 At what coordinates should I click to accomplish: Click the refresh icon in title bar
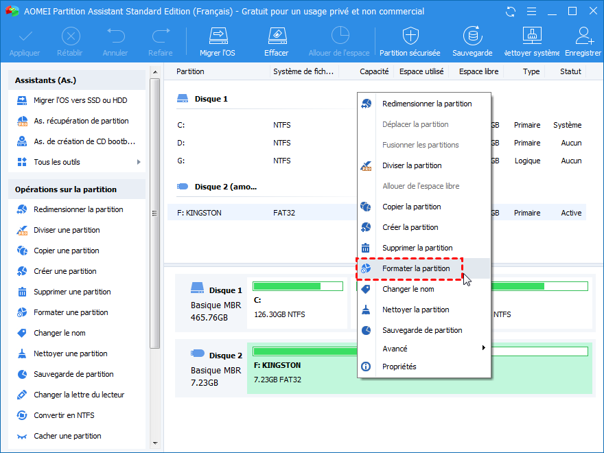click(x=511, y=12)
